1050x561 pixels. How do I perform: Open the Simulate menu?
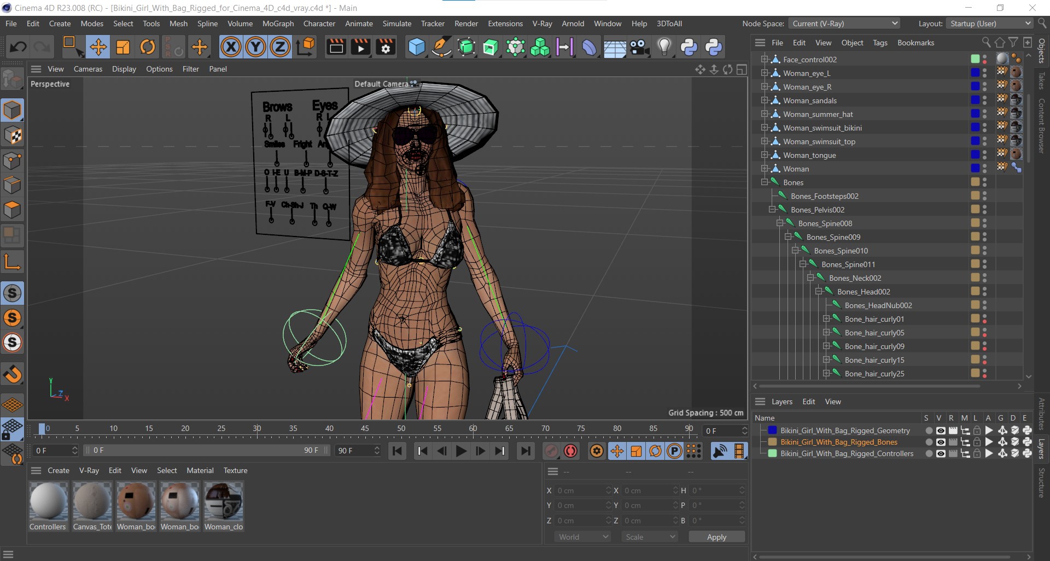(x=397, y=23)
